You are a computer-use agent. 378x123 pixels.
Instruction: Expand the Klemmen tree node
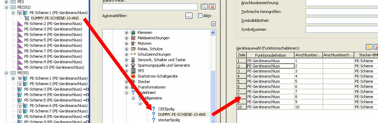[126, 32]
